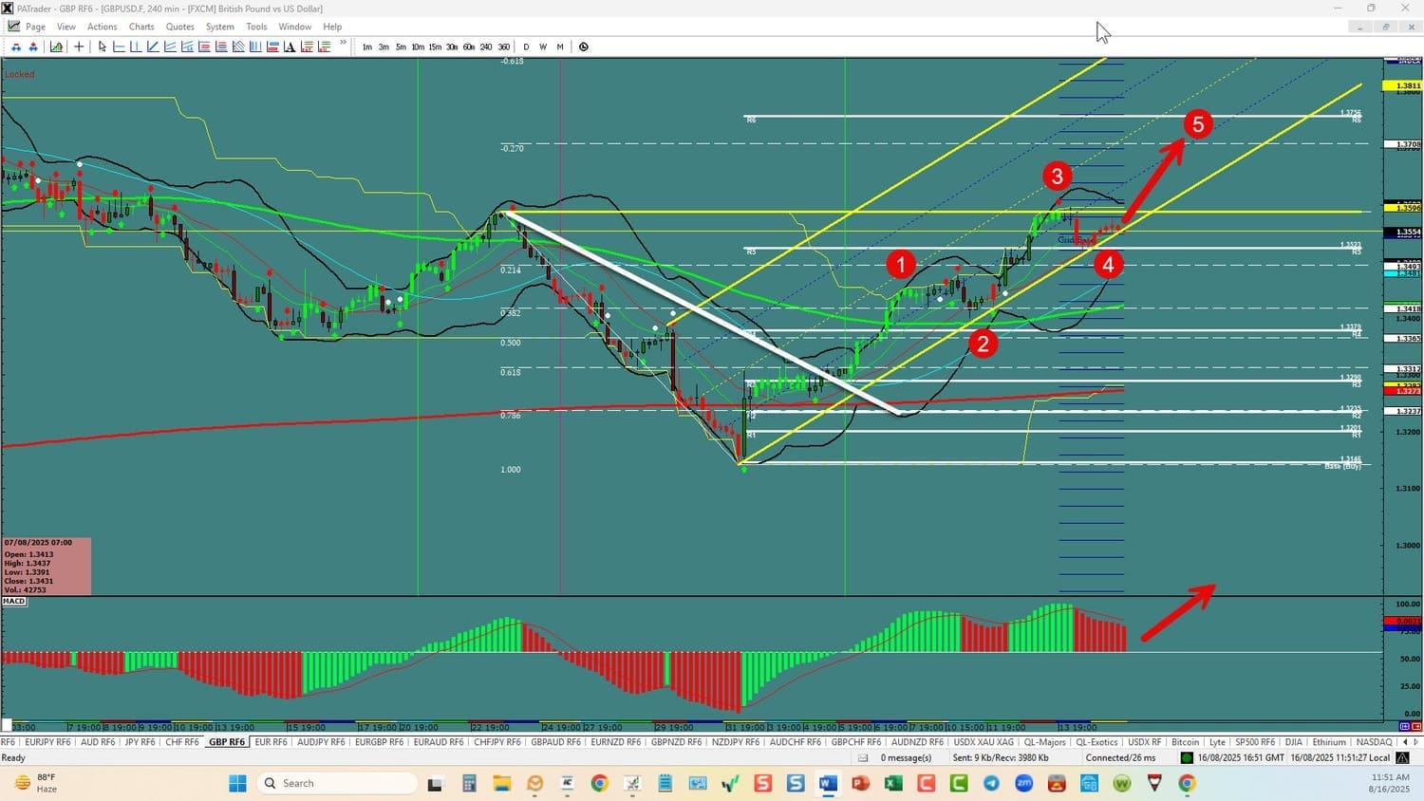
Task: Open Telegram from the taskbar
Action: 992,783
